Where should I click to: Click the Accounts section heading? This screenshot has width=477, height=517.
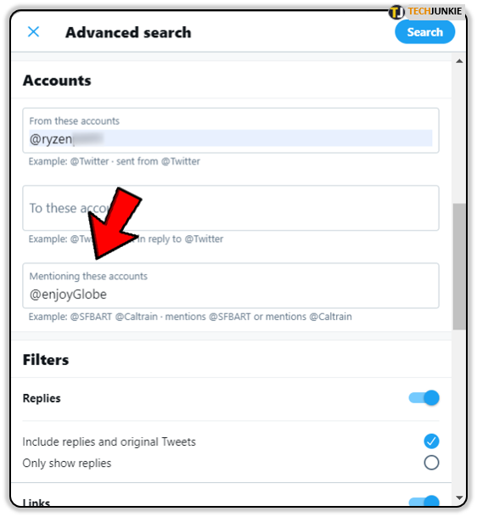click(x=57, y=81)
